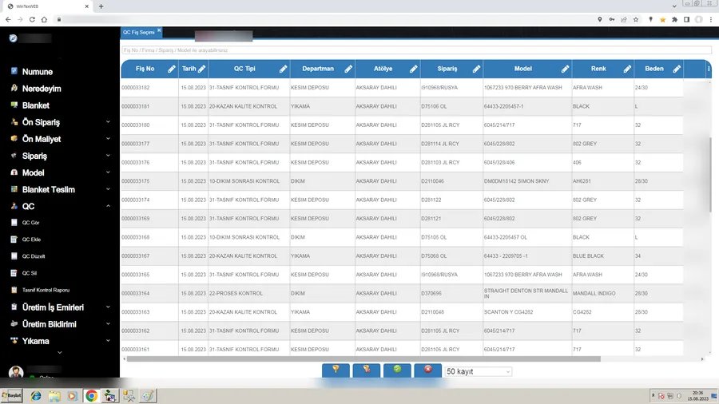Click the Neredeyim person icon
Image resolution: width=719 pixels, height=404 pixels.
click(14, 88)
